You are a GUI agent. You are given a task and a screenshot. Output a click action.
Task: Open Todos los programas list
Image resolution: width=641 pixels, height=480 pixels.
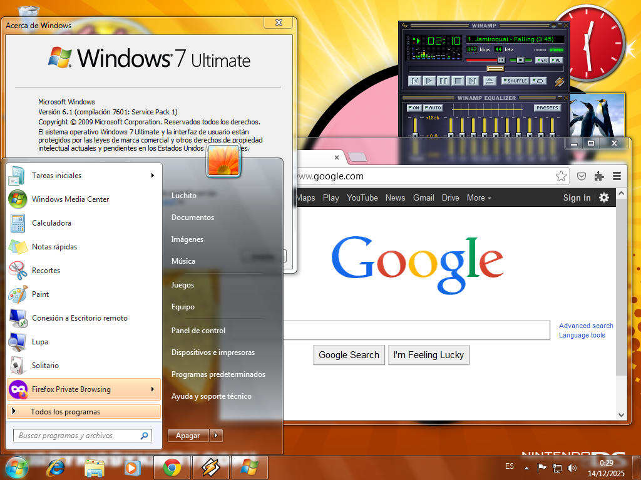[65, 412]
